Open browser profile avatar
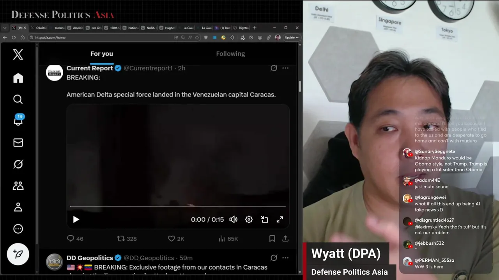This screenshot has height=280, width=499. click(278, 37)
